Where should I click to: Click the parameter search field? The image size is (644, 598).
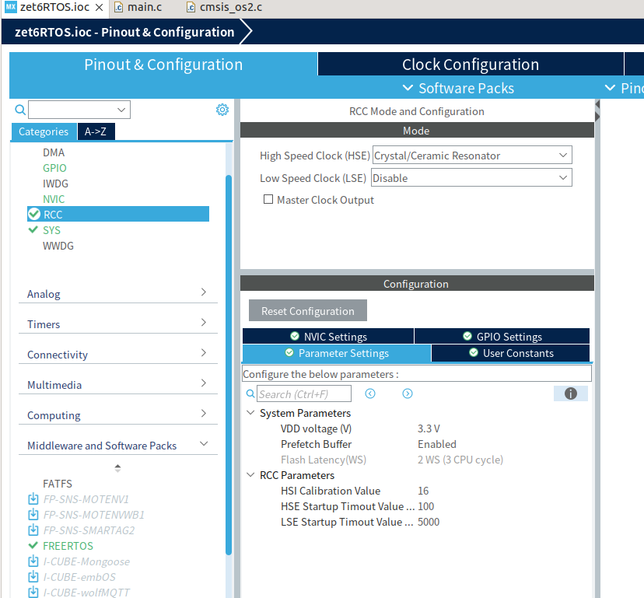[x=303, y=393]
